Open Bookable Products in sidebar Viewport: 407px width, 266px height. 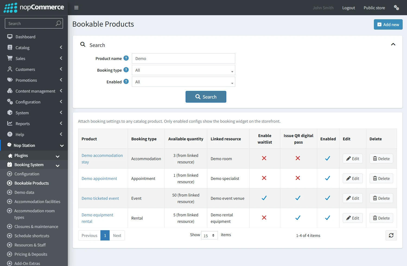coord(31,183)
